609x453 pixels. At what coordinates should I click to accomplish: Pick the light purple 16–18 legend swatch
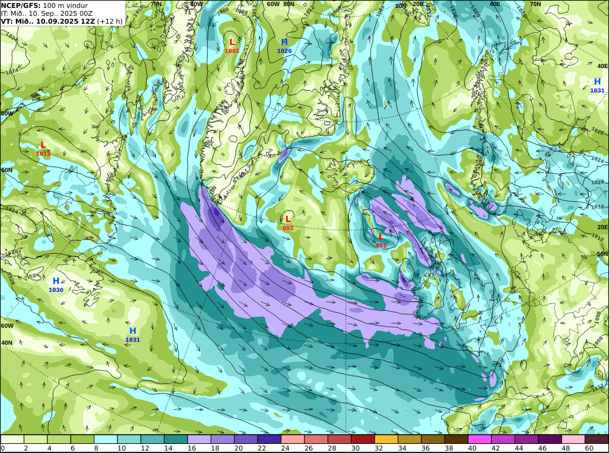click(x=199, y=439)
